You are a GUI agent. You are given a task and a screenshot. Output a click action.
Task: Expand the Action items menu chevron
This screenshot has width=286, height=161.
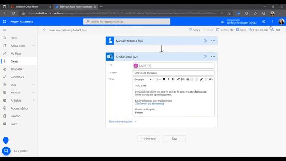coord(34,46)
